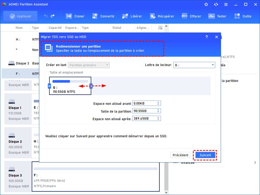Click the redo arrow icon
Viewport: 260px width, 195px height.
[53, 16]
